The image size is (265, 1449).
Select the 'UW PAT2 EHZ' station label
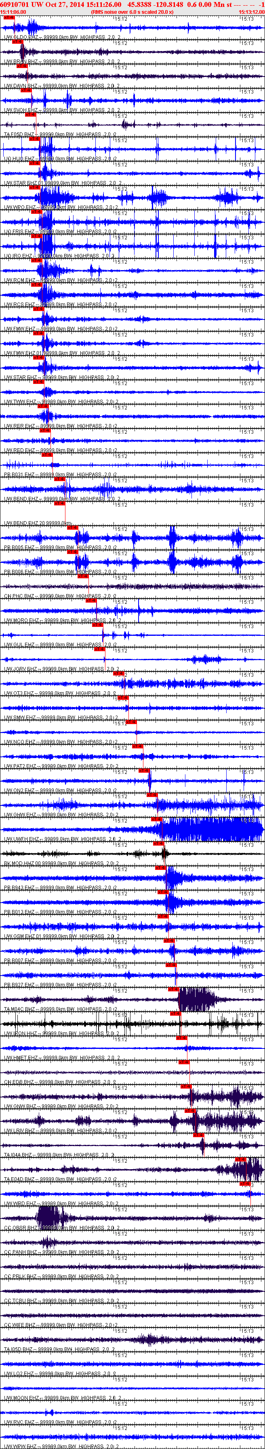point(21,766)
